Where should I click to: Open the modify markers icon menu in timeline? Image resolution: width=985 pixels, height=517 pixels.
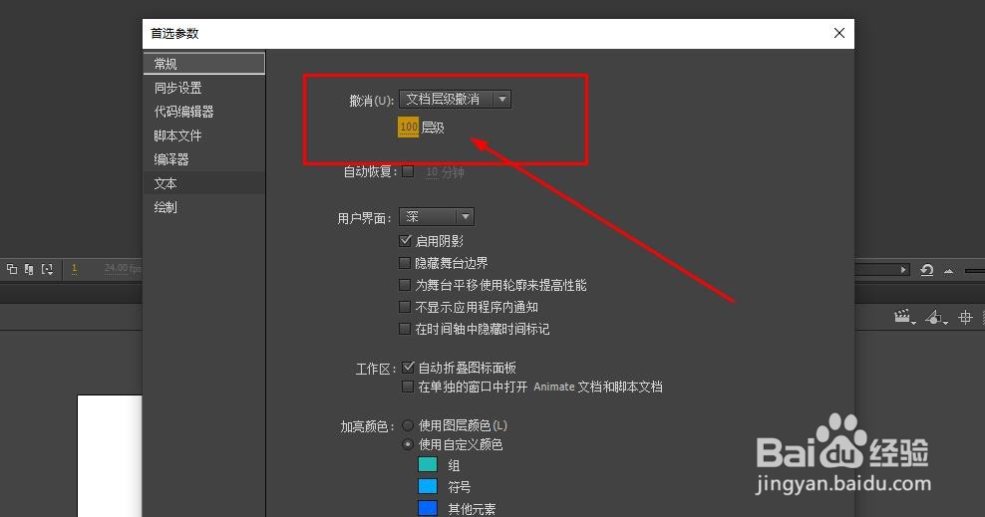pyautogui.click(x=47, y=269)
